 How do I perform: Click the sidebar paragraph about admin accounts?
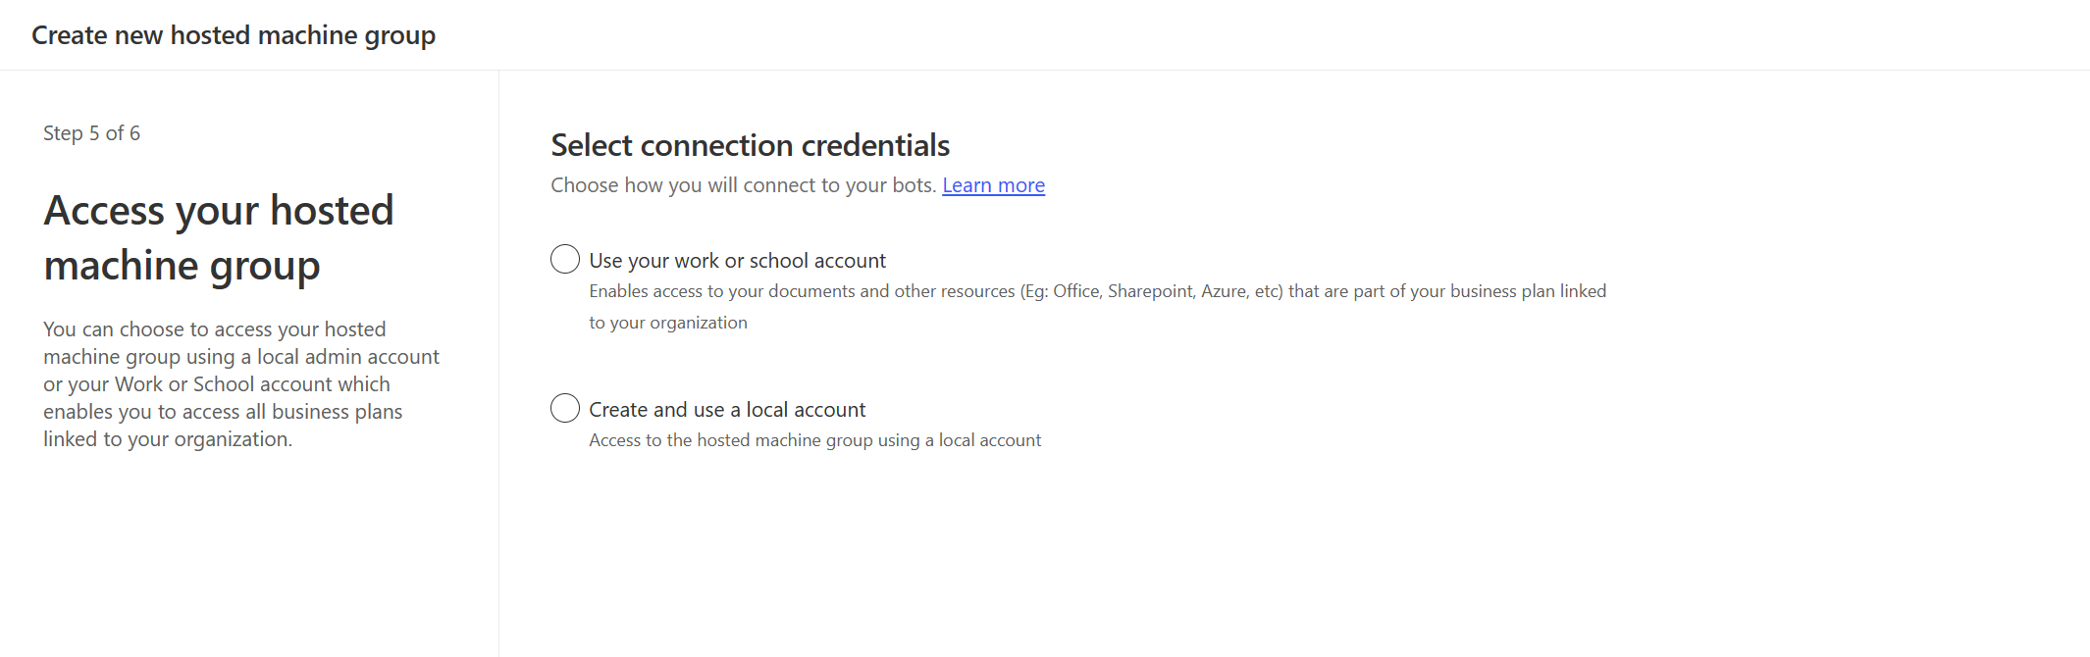[240, 383]
